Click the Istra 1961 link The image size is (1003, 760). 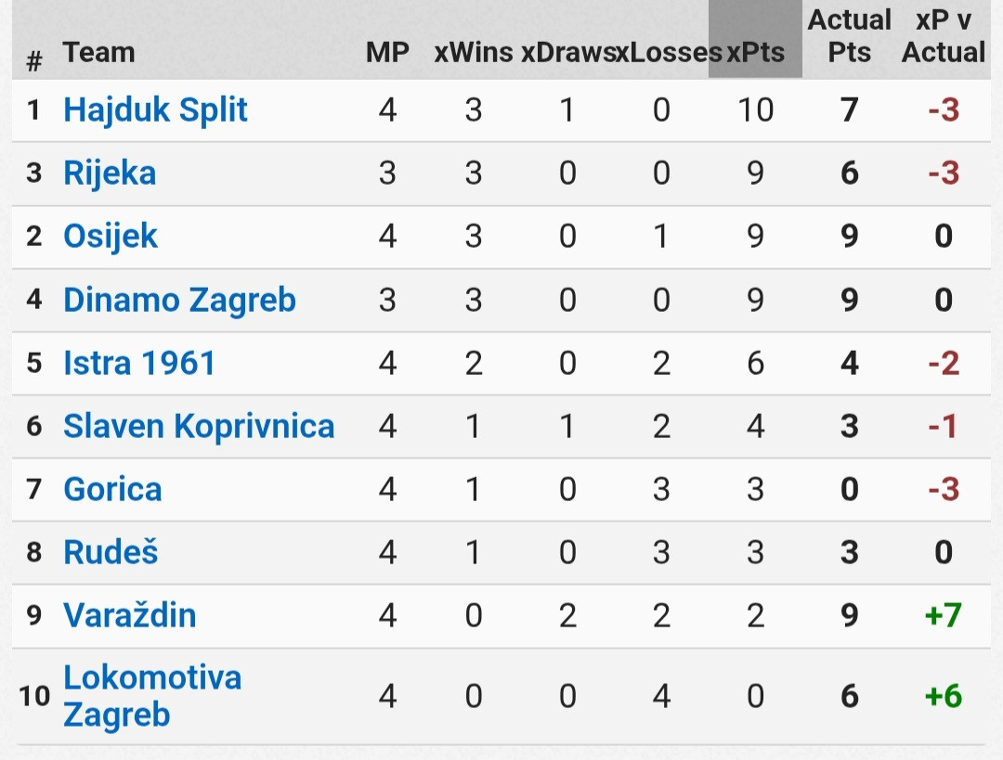(138, 363)
